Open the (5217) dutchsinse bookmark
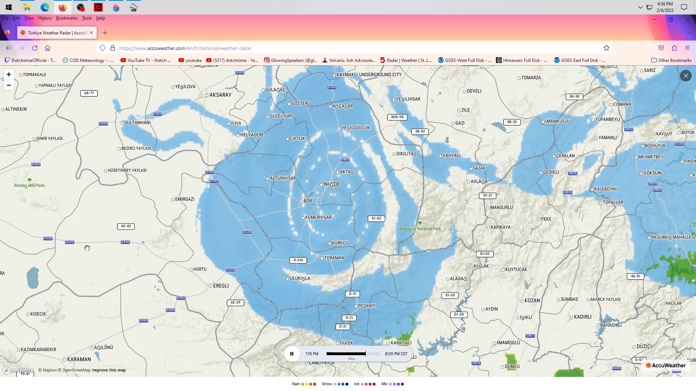This screenshot has height=391, width=696. coord(232,60)
